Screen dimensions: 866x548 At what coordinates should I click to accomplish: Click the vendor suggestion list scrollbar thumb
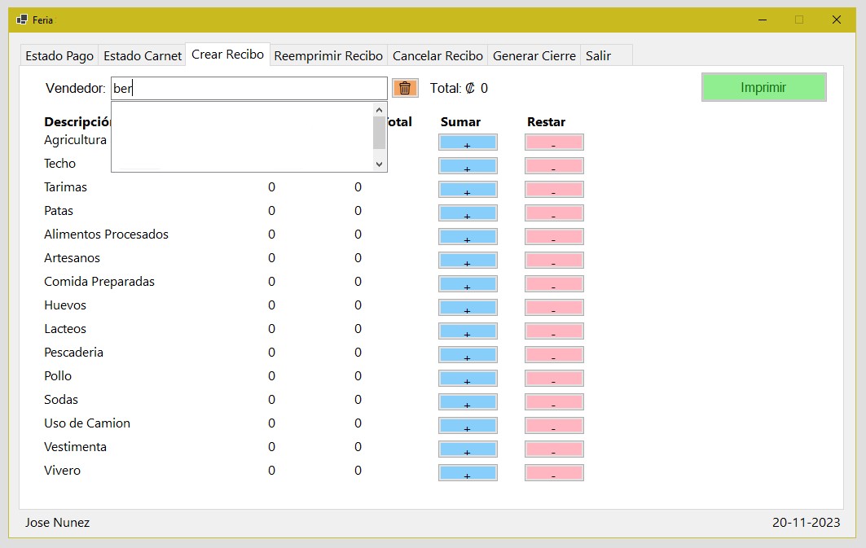(x=379, y=133)
